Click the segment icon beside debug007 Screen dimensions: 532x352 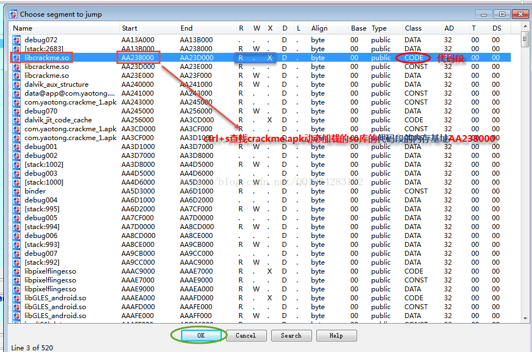click(x=16, y=254)
